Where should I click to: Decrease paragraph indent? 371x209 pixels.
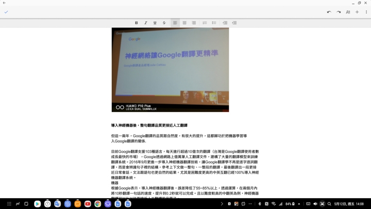tap(225, 23)
